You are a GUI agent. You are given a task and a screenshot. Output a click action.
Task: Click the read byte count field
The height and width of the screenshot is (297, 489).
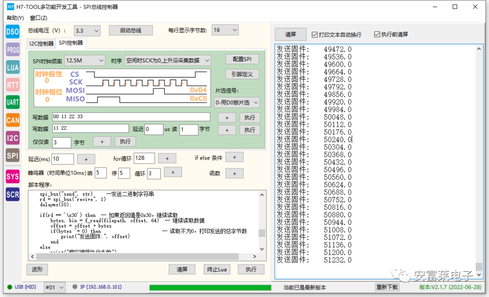click(189, 129)
